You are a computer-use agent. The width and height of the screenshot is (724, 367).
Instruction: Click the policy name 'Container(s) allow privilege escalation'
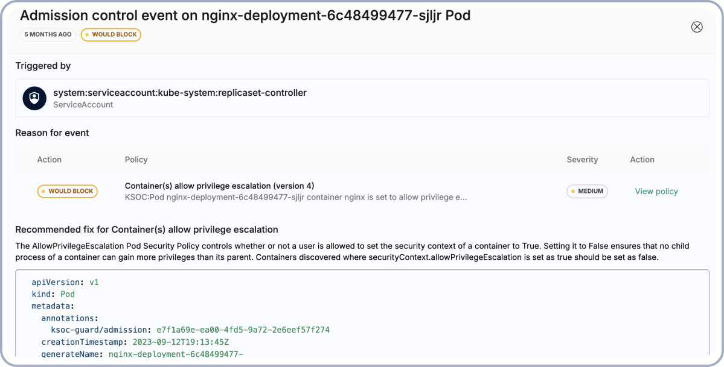pyautogui.click(x=219, y=186)
